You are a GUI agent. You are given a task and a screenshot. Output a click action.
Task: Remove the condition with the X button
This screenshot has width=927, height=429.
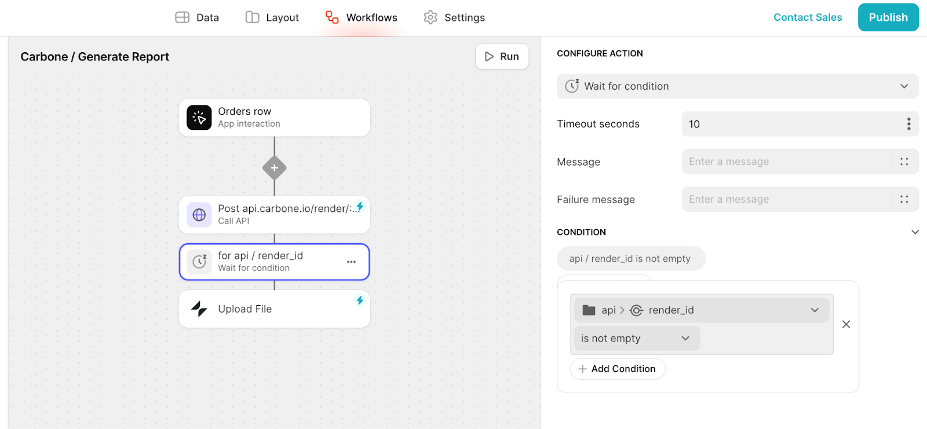click(x=846, y=324)
